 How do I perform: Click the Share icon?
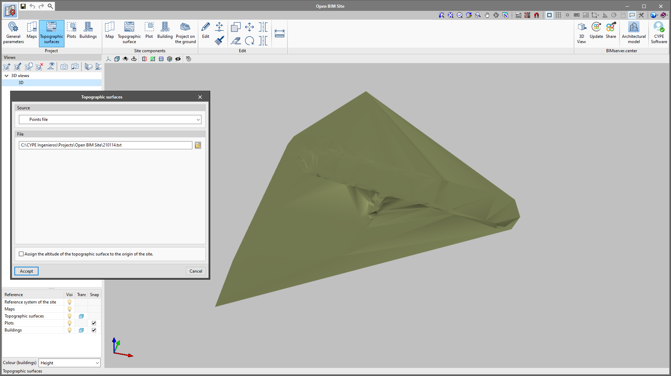(611, 30)
